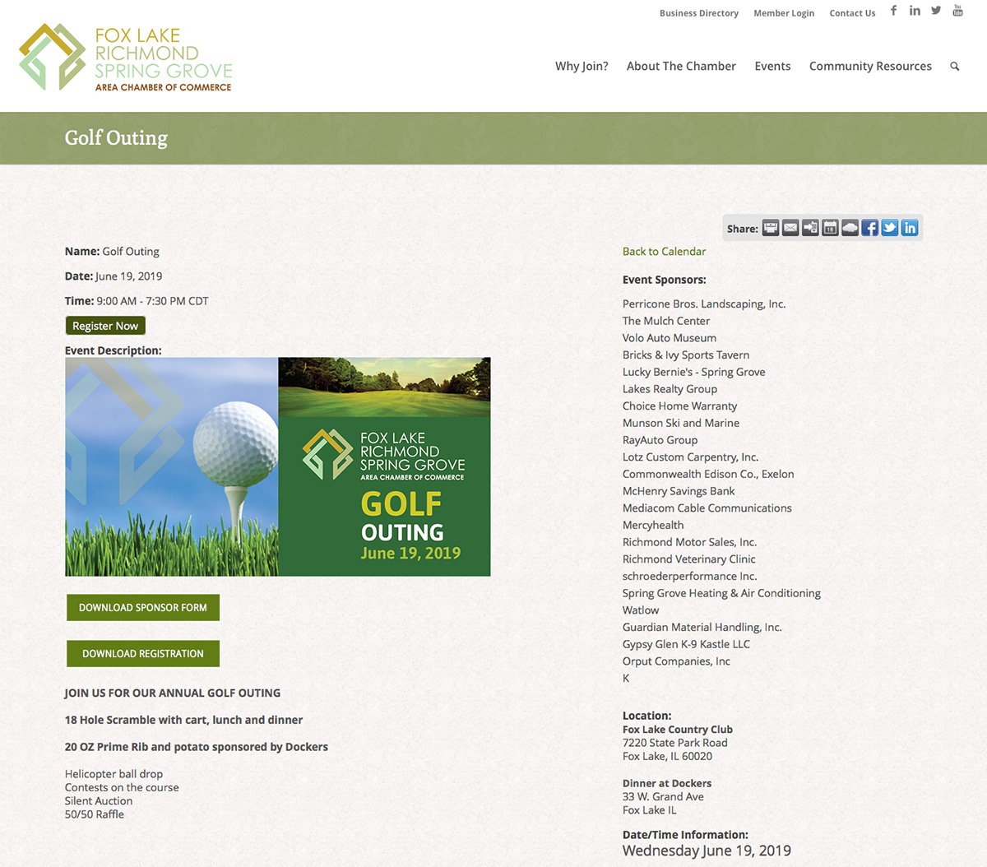This screenshot has height=867, width=987.
Task: Click the Register Now button
Action: pyautogui.click(x=105, y=326)
